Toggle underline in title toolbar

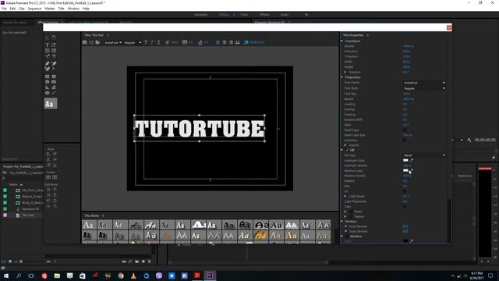tap(159, 42)
